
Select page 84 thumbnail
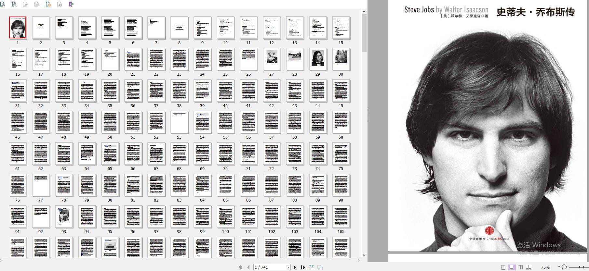202,185
